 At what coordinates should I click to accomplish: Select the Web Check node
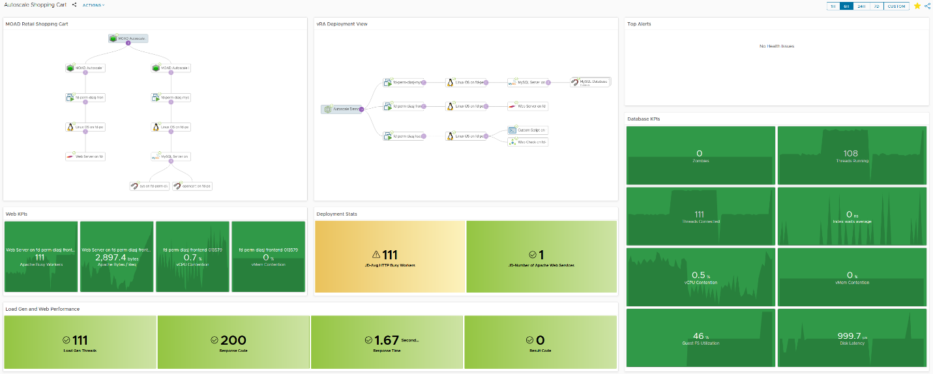point(527,141)
